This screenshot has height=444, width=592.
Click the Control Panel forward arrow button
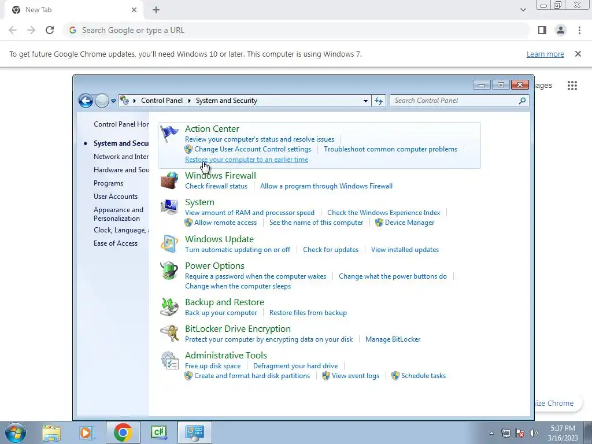pyautogui.click(x=102, y=101)
